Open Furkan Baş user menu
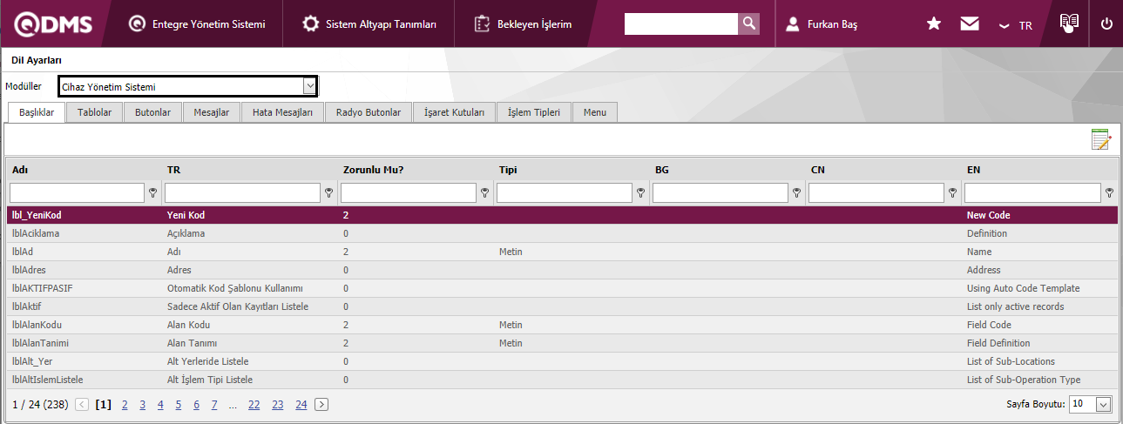 pos(822,24)
